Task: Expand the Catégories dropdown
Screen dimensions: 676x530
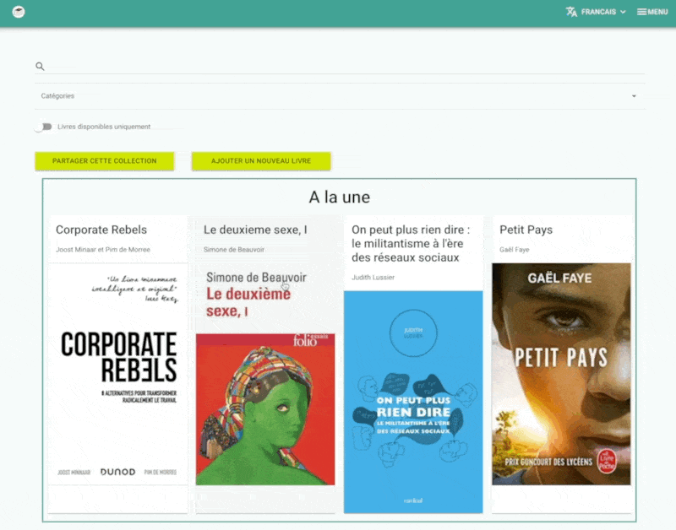Action: point(338,96)
